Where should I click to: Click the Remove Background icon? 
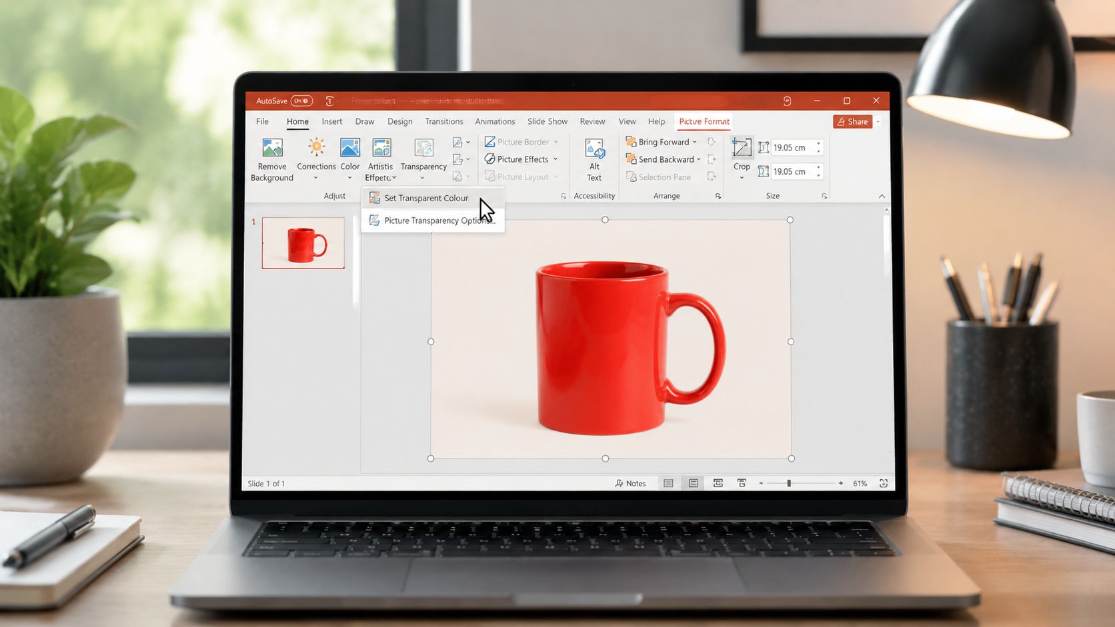[272, 147]
